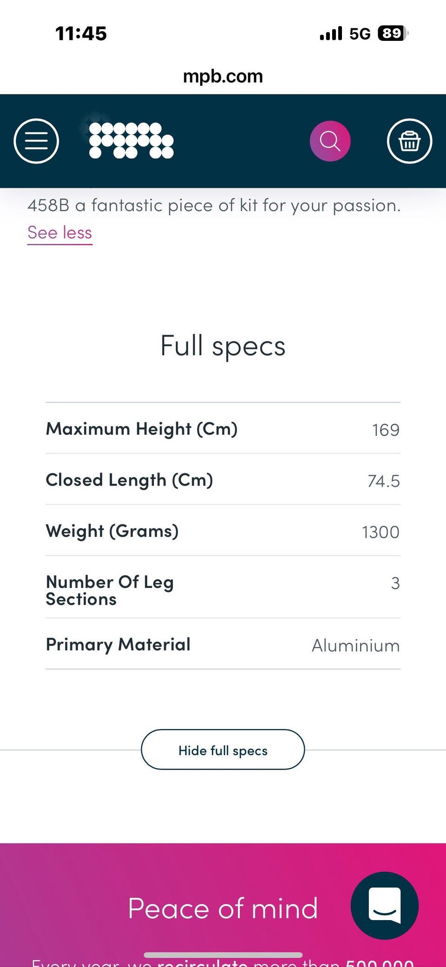This screenshot has width=446, height=967.
Task: Collapse description with See less
Action: (x=60, y=232)
